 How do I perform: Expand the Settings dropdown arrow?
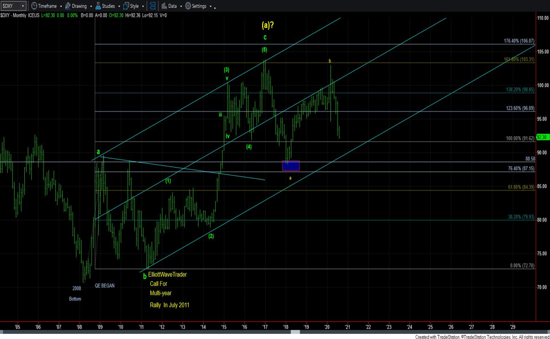coord(210,7)
